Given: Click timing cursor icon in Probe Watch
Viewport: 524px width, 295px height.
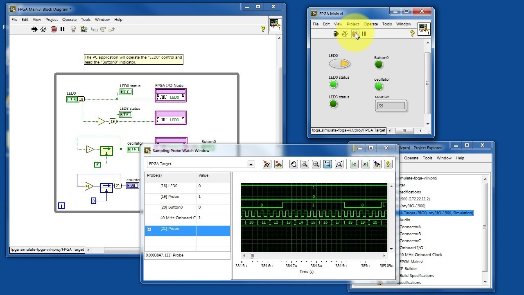Looking at the screenshot, I should click(x=377, y=164).
